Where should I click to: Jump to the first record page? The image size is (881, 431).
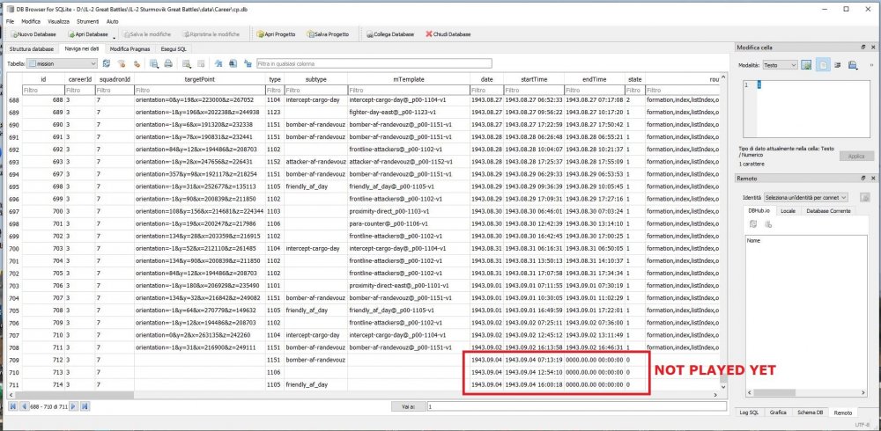click(x=12, y=406)
